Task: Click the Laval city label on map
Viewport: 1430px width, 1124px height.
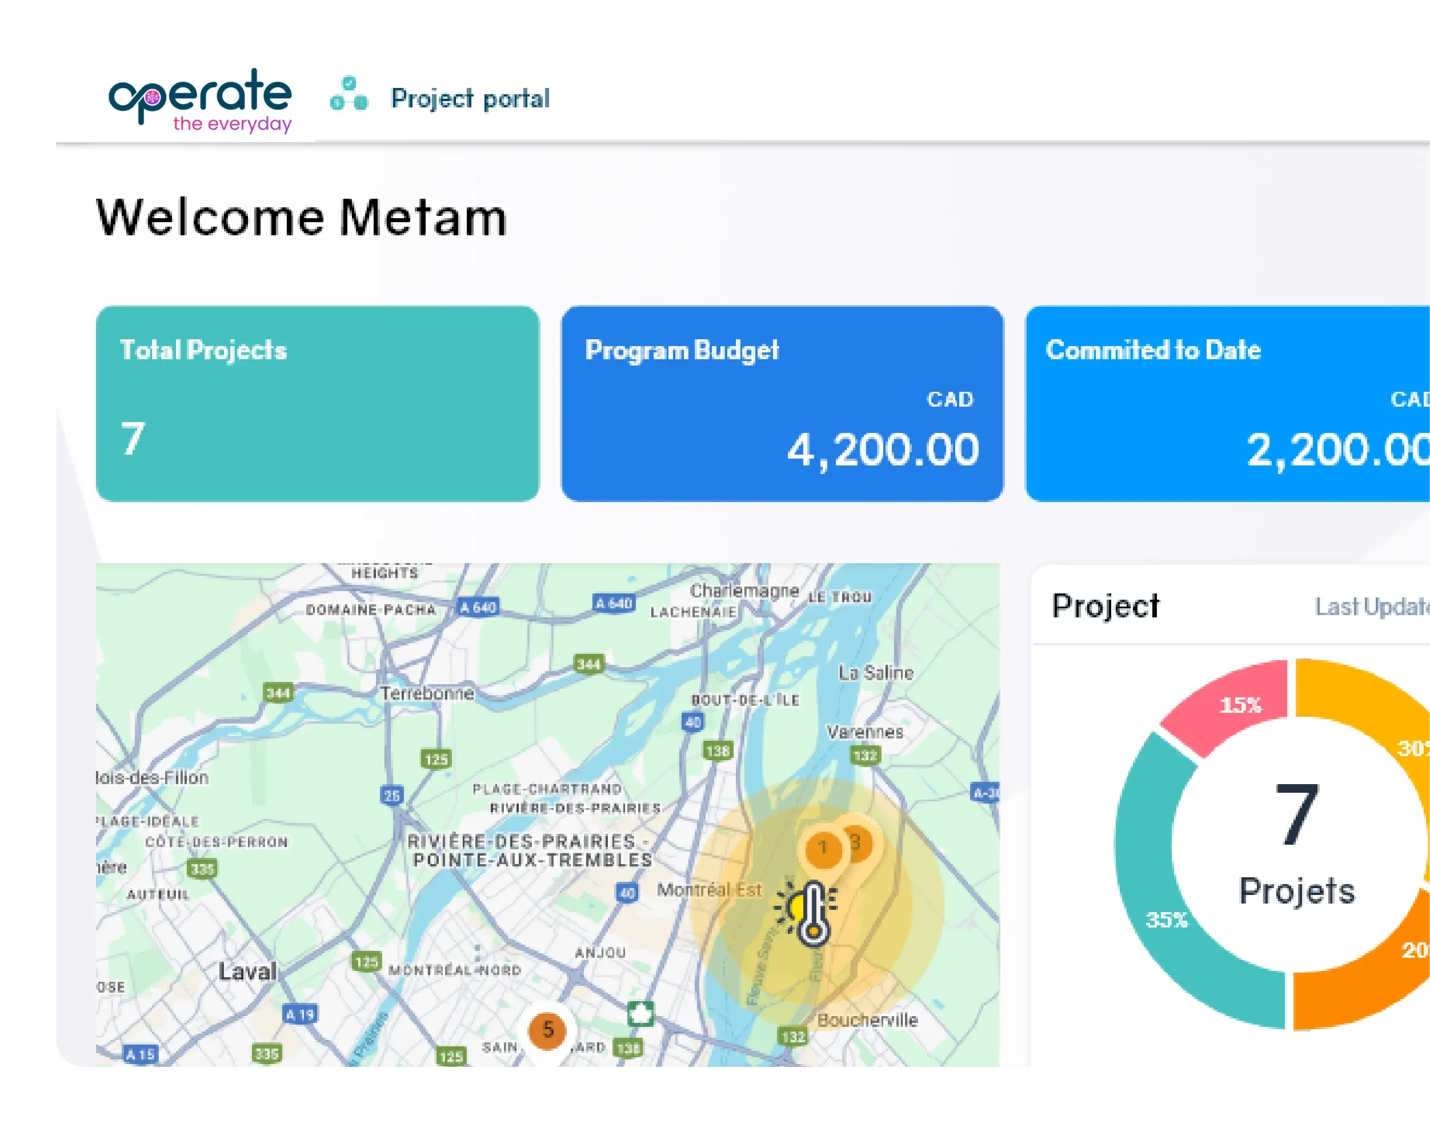Action: click(247, 972)
